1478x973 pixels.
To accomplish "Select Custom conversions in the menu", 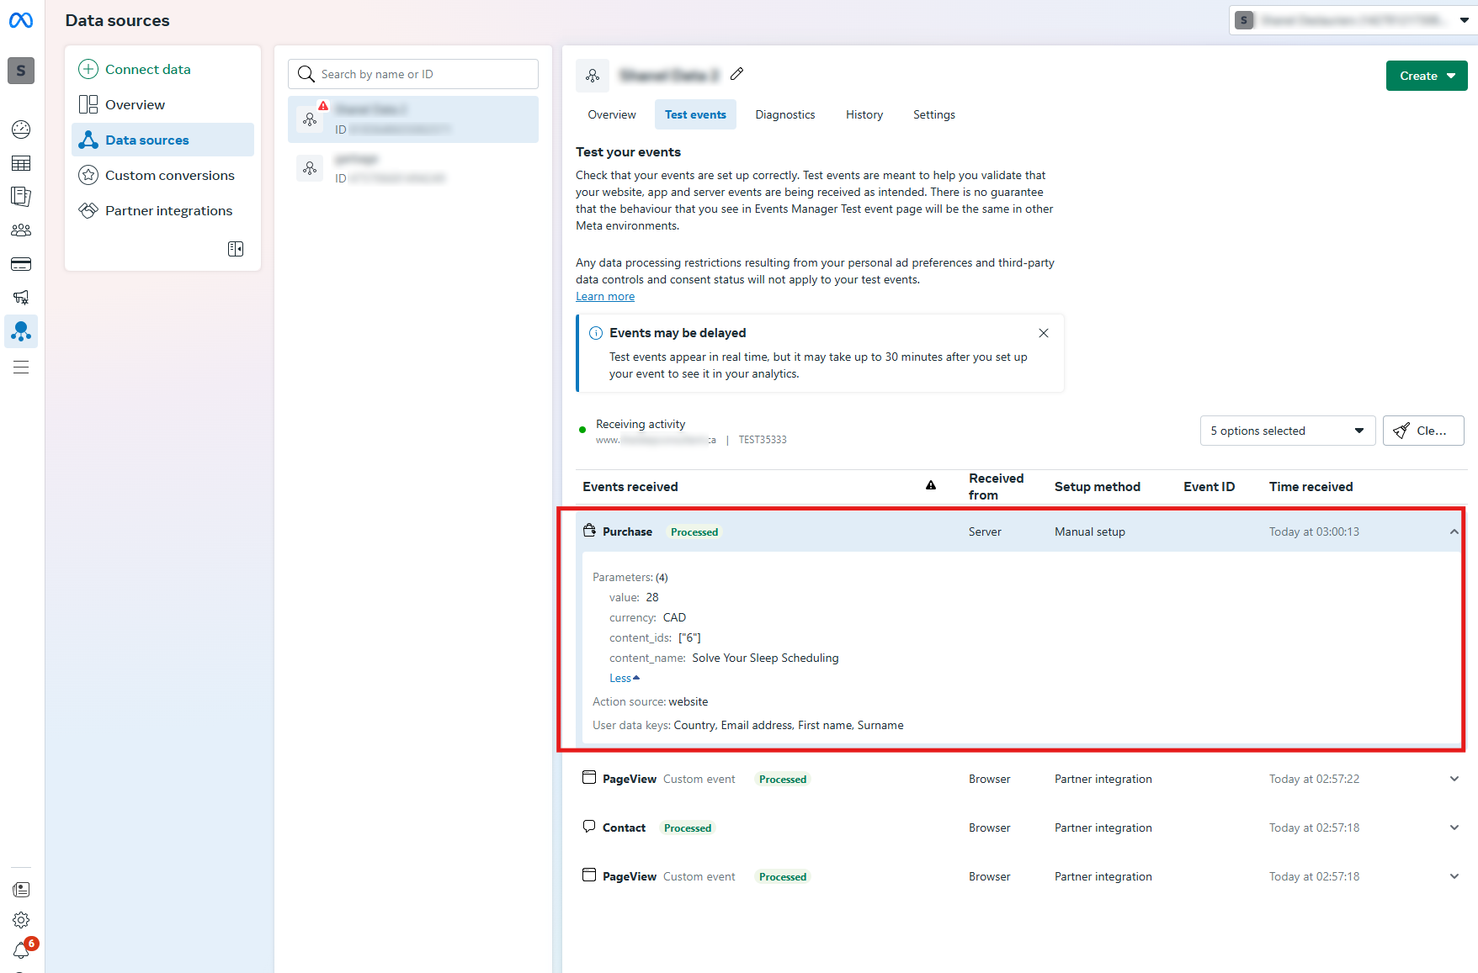I will coord(169,176).
